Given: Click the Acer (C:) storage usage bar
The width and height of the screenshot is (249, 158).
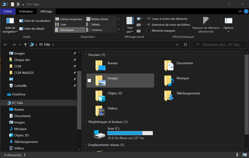Looking at the screenshot, I should [x=130, y=133].
